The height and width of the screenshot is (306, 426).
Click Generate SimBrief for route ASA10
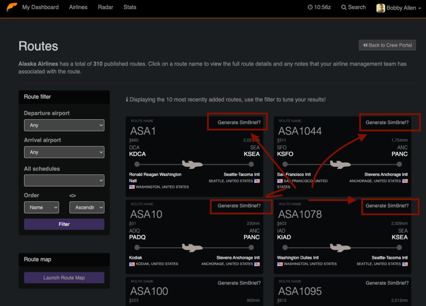point(239,206)
